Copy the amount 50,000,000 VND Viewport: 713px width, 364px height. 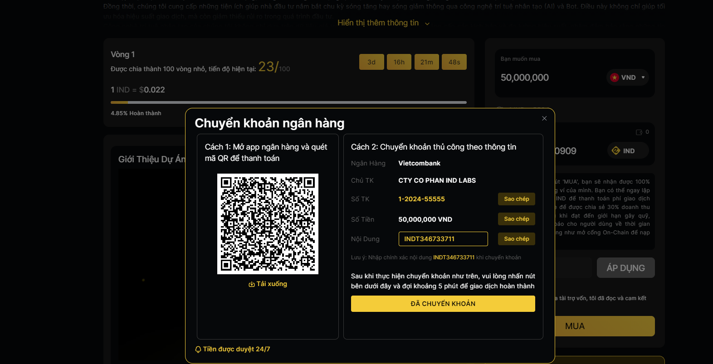pyautogui.click(x=517, y=219)
